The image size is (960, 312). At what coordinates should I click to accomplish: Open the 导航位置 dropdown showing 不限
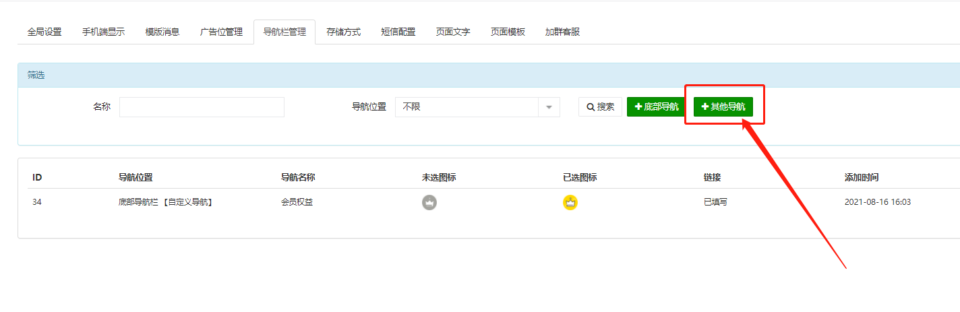(477, 107)
